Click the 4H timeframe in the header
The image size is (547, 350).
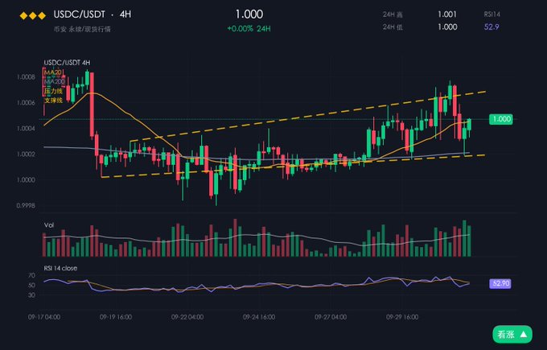(x=125, y=14)
